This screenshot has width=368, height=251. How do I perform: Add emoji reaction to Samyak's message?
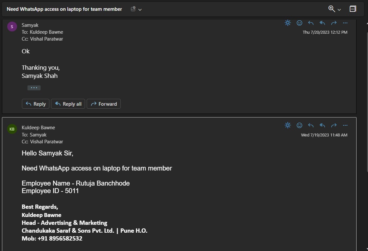[299, 23]
